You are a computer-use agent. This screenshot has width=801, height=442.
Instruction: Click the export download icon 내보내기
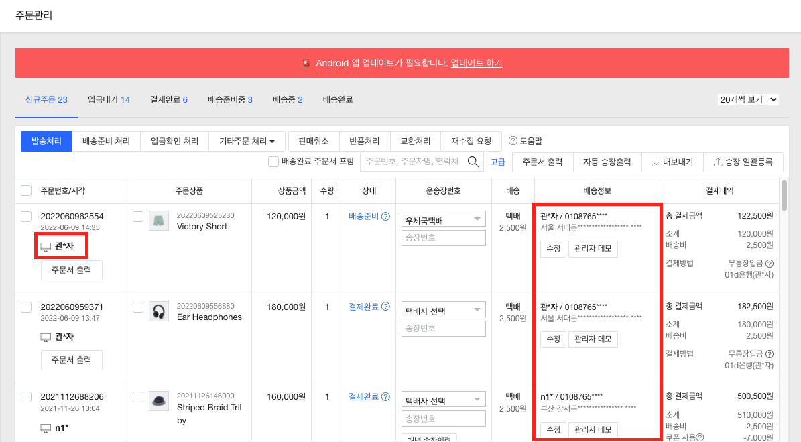(656, 162)
